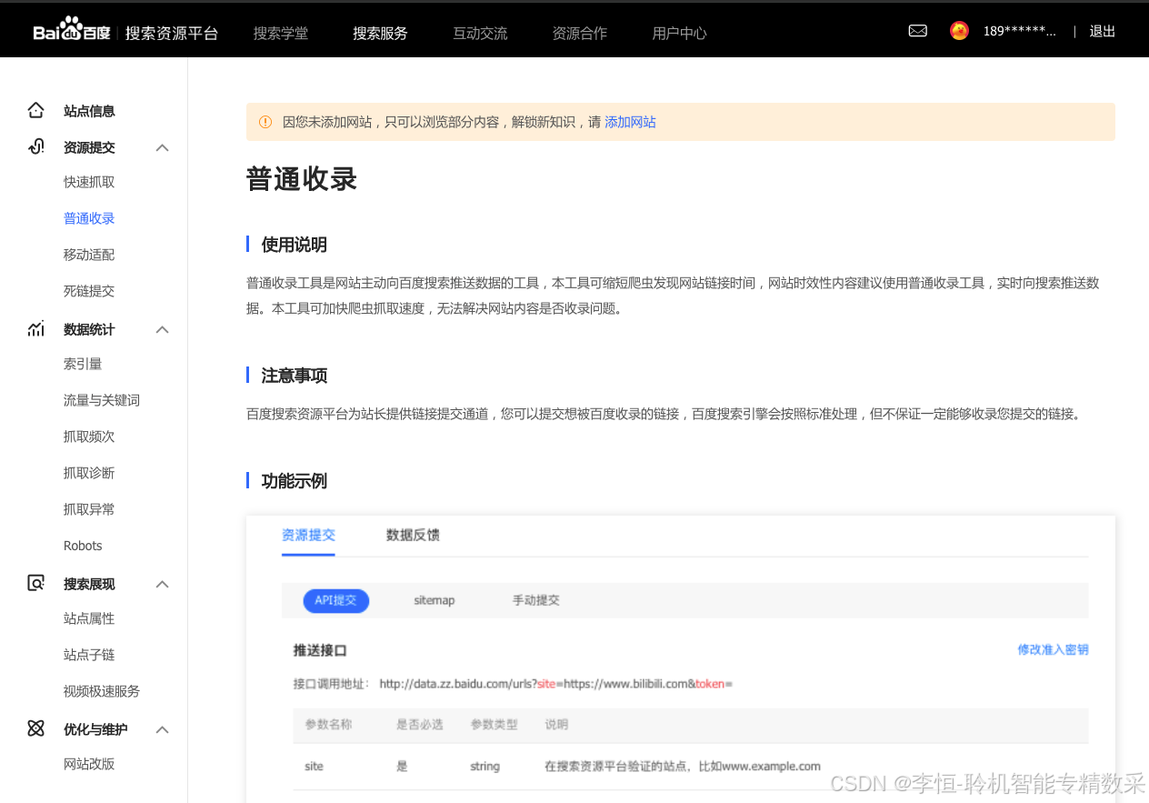Open 站点子链 in the sidebar
Image resolution: width=1149 pixels, height=803 pixels.
pyautogui.click(x=89, y=655)
